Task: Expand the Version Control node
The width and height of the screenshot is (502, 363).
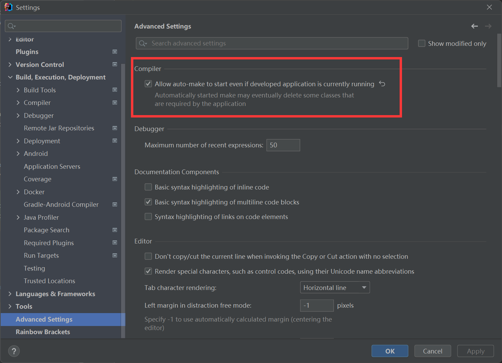Action: point(10,65)
